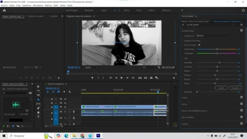Open timeline wrench display settings
This screenshot has width=247, height=139.
70,92
